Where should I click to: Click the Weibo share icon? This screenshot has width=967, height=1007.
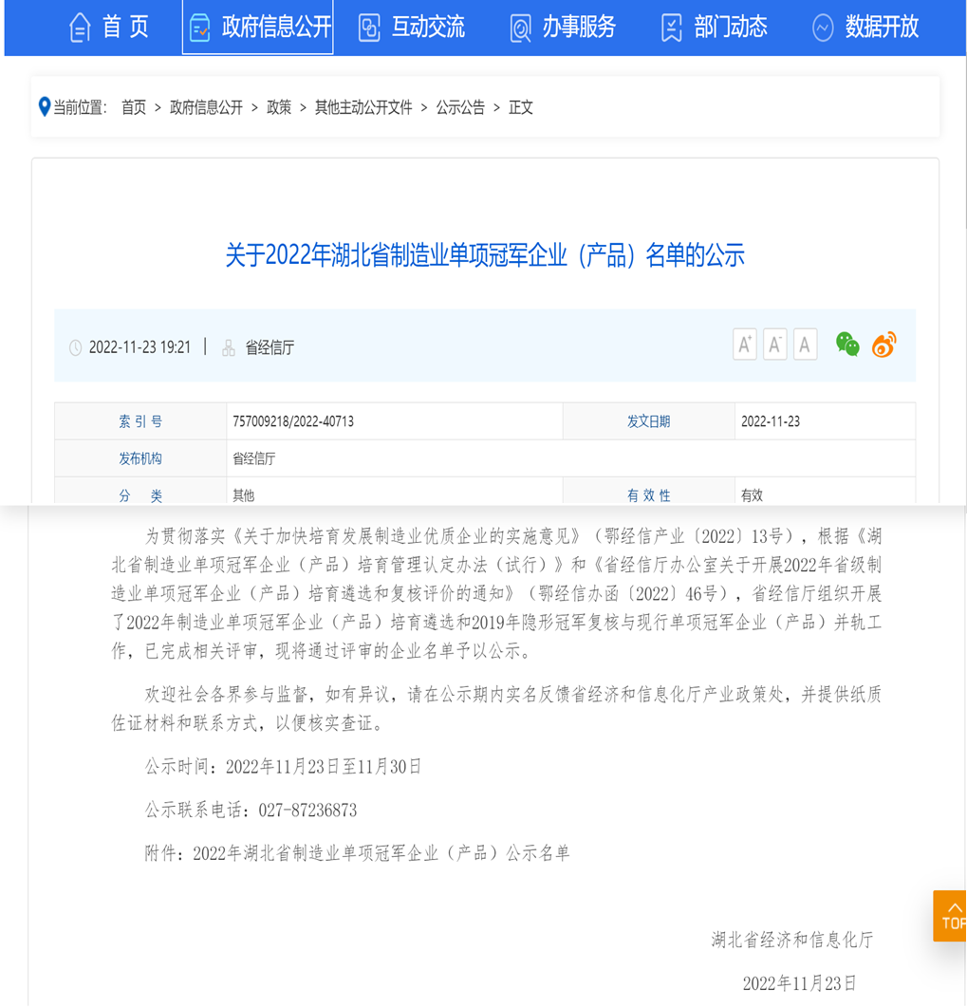pos(883,345)
